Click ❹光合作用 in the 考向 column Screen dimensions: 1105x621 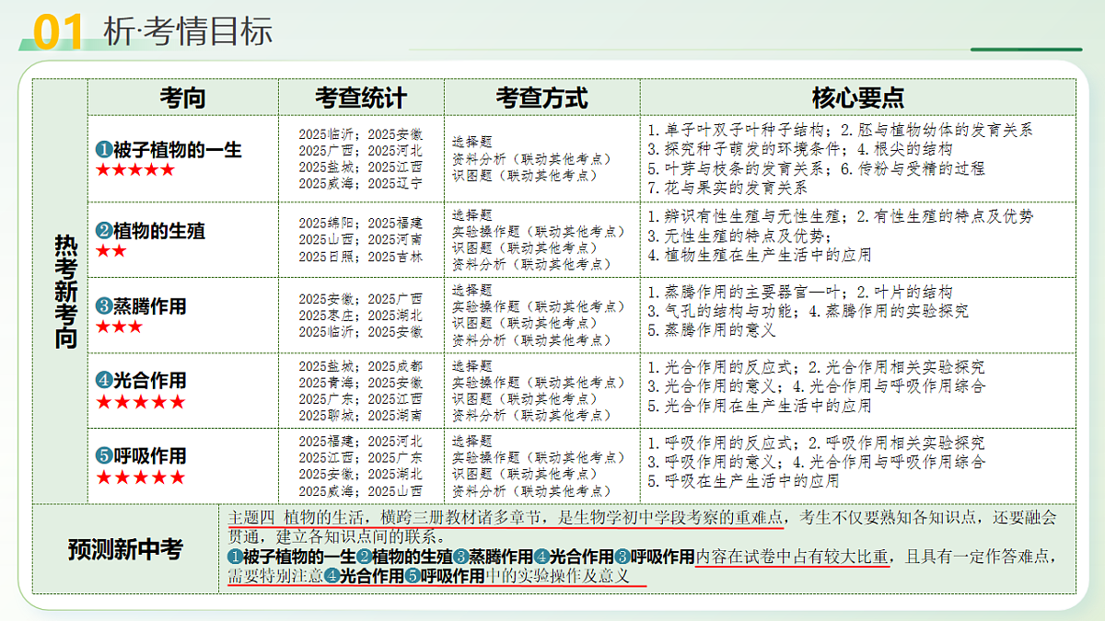pyautogui.click(x=141, y=380)
